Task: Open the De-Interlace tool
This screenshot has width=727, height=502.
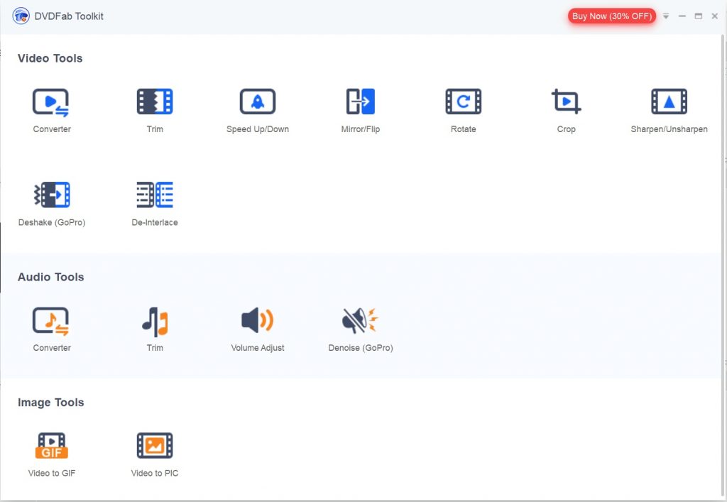Action: pos(155,195)
